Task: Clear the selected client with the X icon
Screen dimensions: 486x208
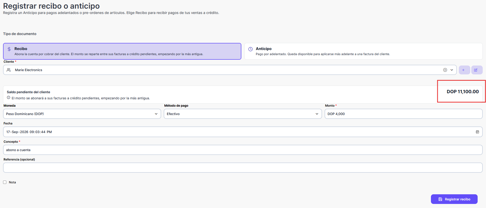Action: 445,70
